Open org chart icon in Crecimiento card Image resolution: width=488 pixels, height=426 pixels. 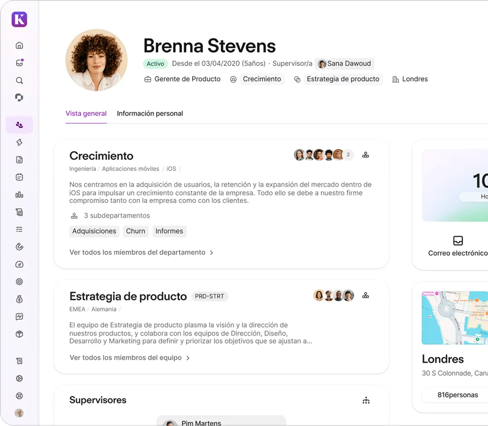366,155
